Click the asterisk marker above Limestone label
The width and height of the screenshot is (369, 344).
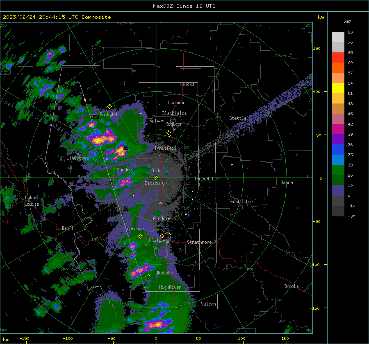pyautogui.click(x=77, y=154)
